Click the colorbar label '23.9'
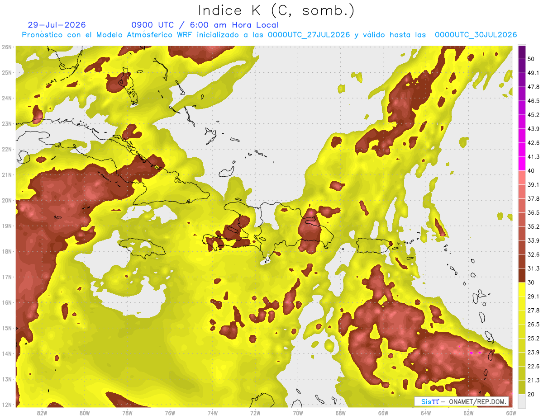The width and height of the screenshot is (543, 419). click(533, 353)
